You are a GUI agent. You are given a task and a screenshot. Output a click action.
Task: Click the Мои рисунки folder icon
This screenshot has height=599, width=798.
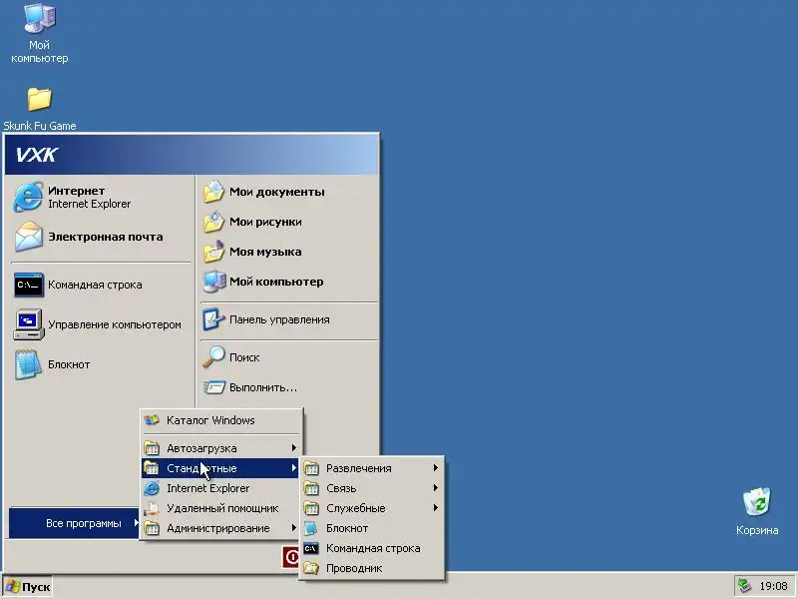(x=213, y=222)
